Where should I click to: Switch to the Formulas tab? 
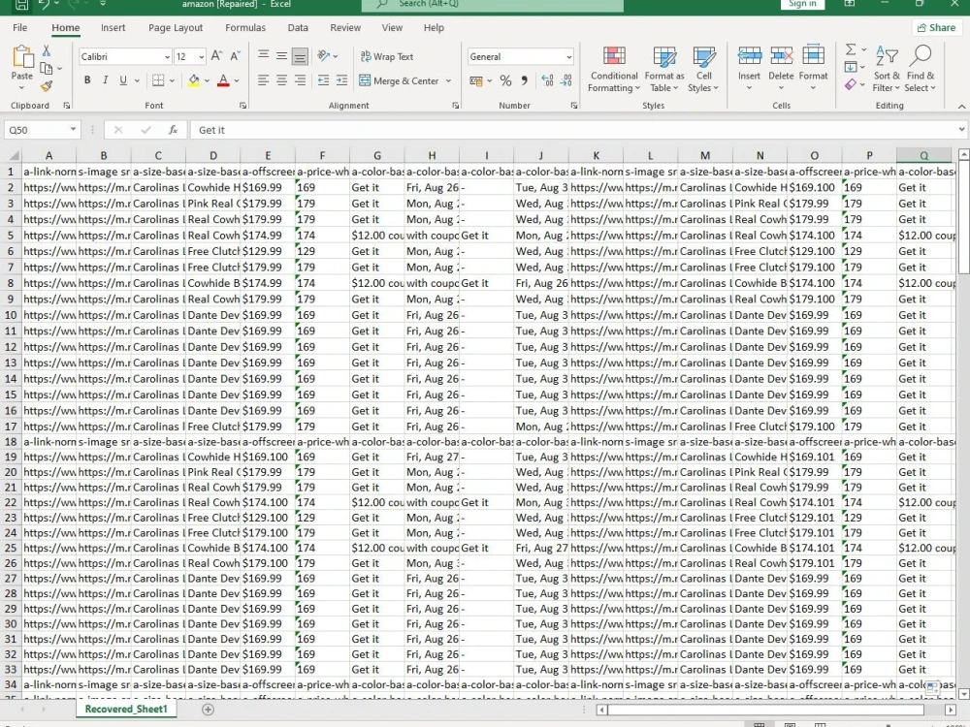[x=245, y=28]
